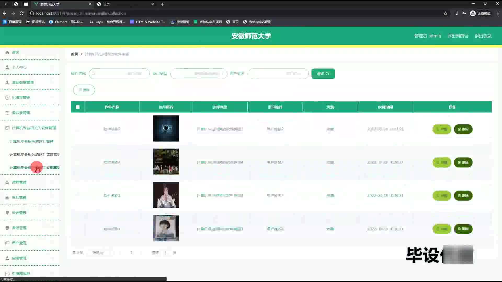Click 退出登录 in the header
502x282 pixels.
click(483, 36)
